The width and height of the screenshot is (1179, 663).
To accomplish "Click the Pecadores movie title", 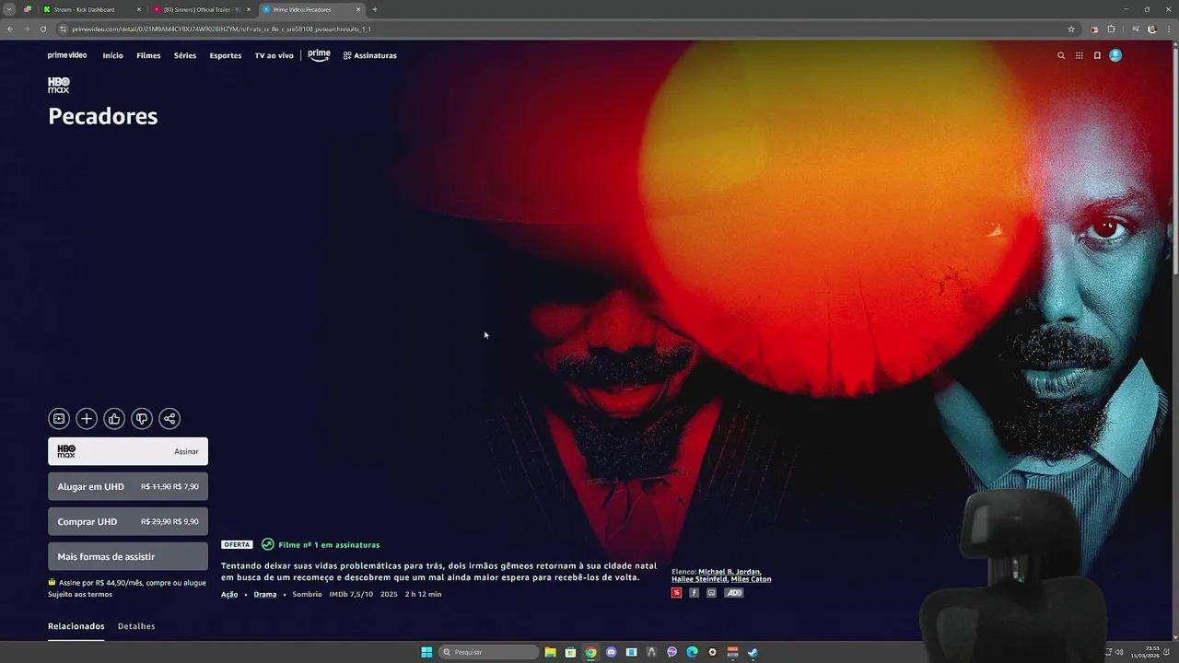I will click(x=103, y=116).
